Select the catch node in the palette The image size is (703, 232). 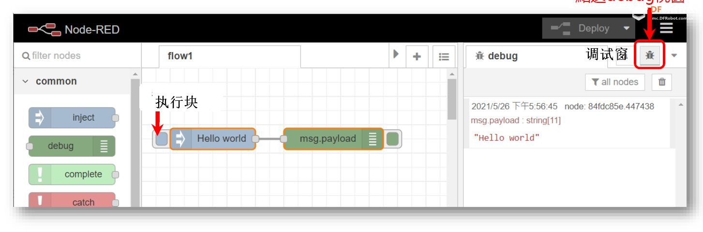click(x=73, y=200)
